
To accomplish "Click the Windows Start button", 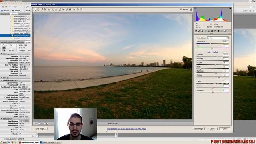I will 4,142.
